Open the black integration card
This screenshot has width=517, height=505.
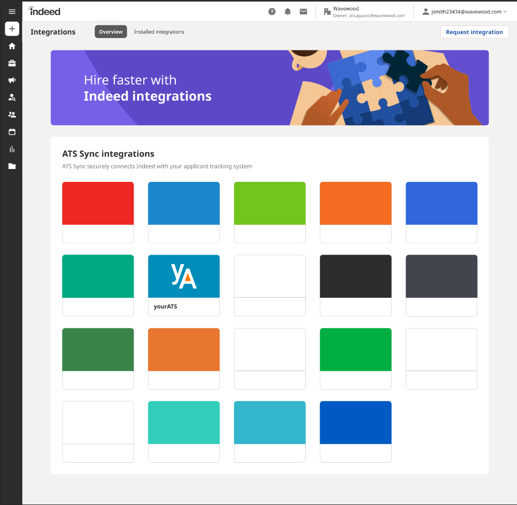(x=356, y=285)
